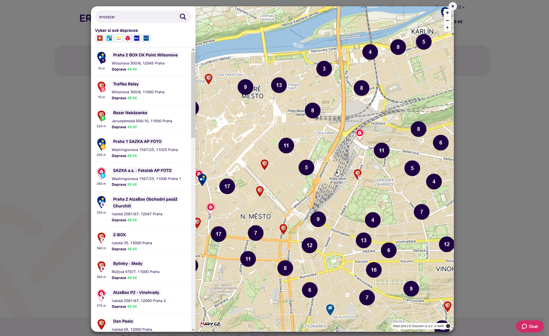Expand cluster 8 near Praha Masarykovo nádraží

[313, 111]
